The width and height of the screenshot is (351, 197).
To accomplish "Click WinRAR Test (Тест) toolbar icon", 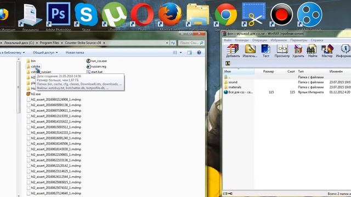I will point(265,51).
